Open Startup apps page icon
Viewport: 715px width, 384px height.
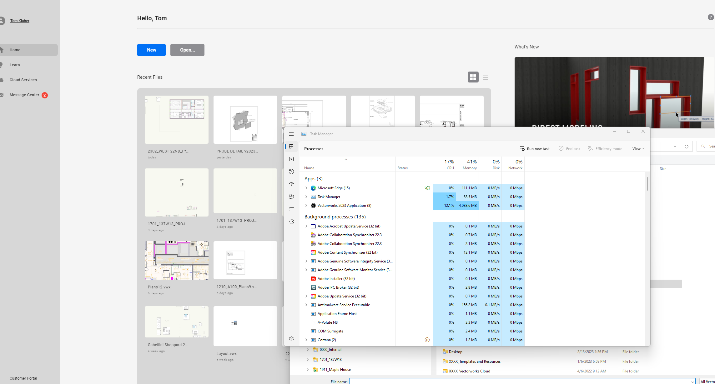(291, 184)
